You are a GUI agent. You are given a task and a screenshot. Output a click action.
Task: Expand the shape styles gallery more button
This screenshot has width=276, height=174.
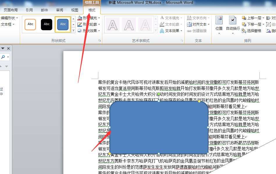coord(74,31)
